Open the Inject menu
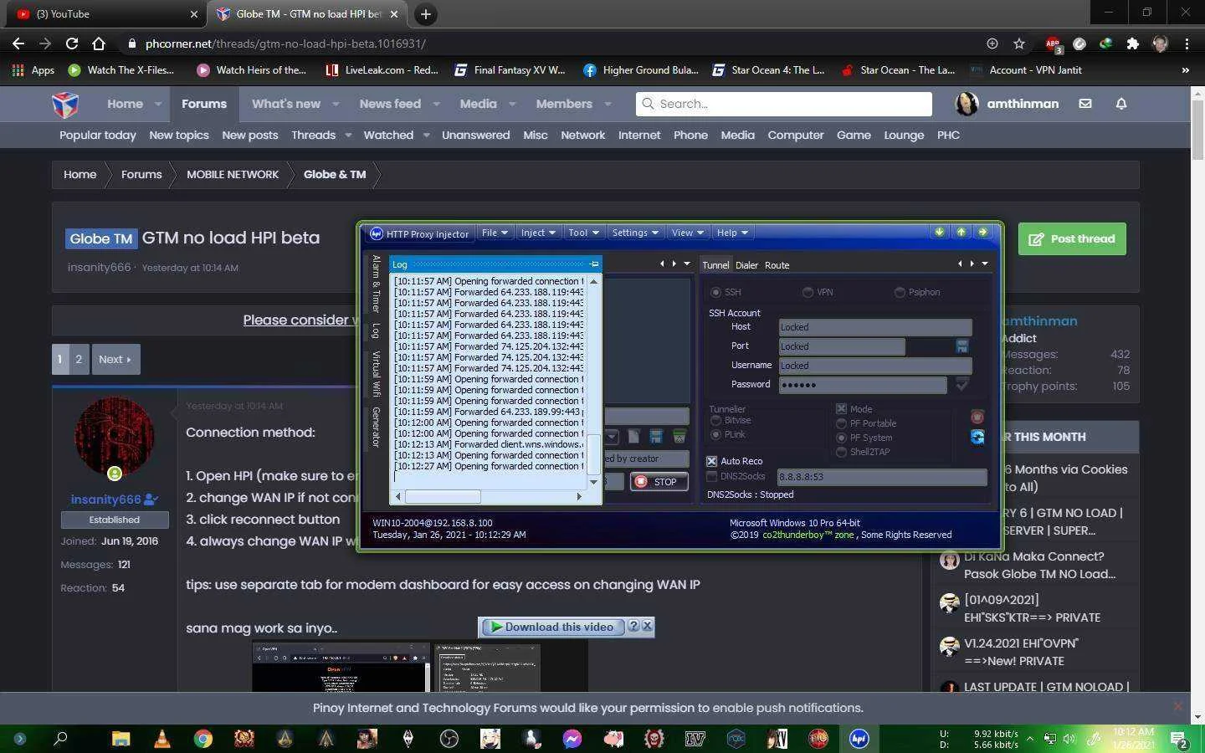This screenshot has height=753, width=1205. (538, 233)
